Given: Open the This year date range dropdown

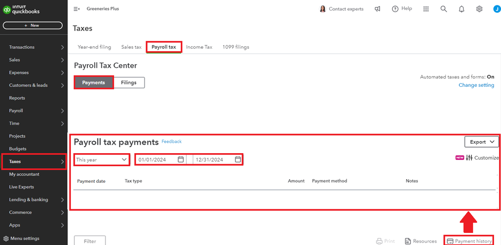Looking at the screenshot, I should click(x=101, y=159).
